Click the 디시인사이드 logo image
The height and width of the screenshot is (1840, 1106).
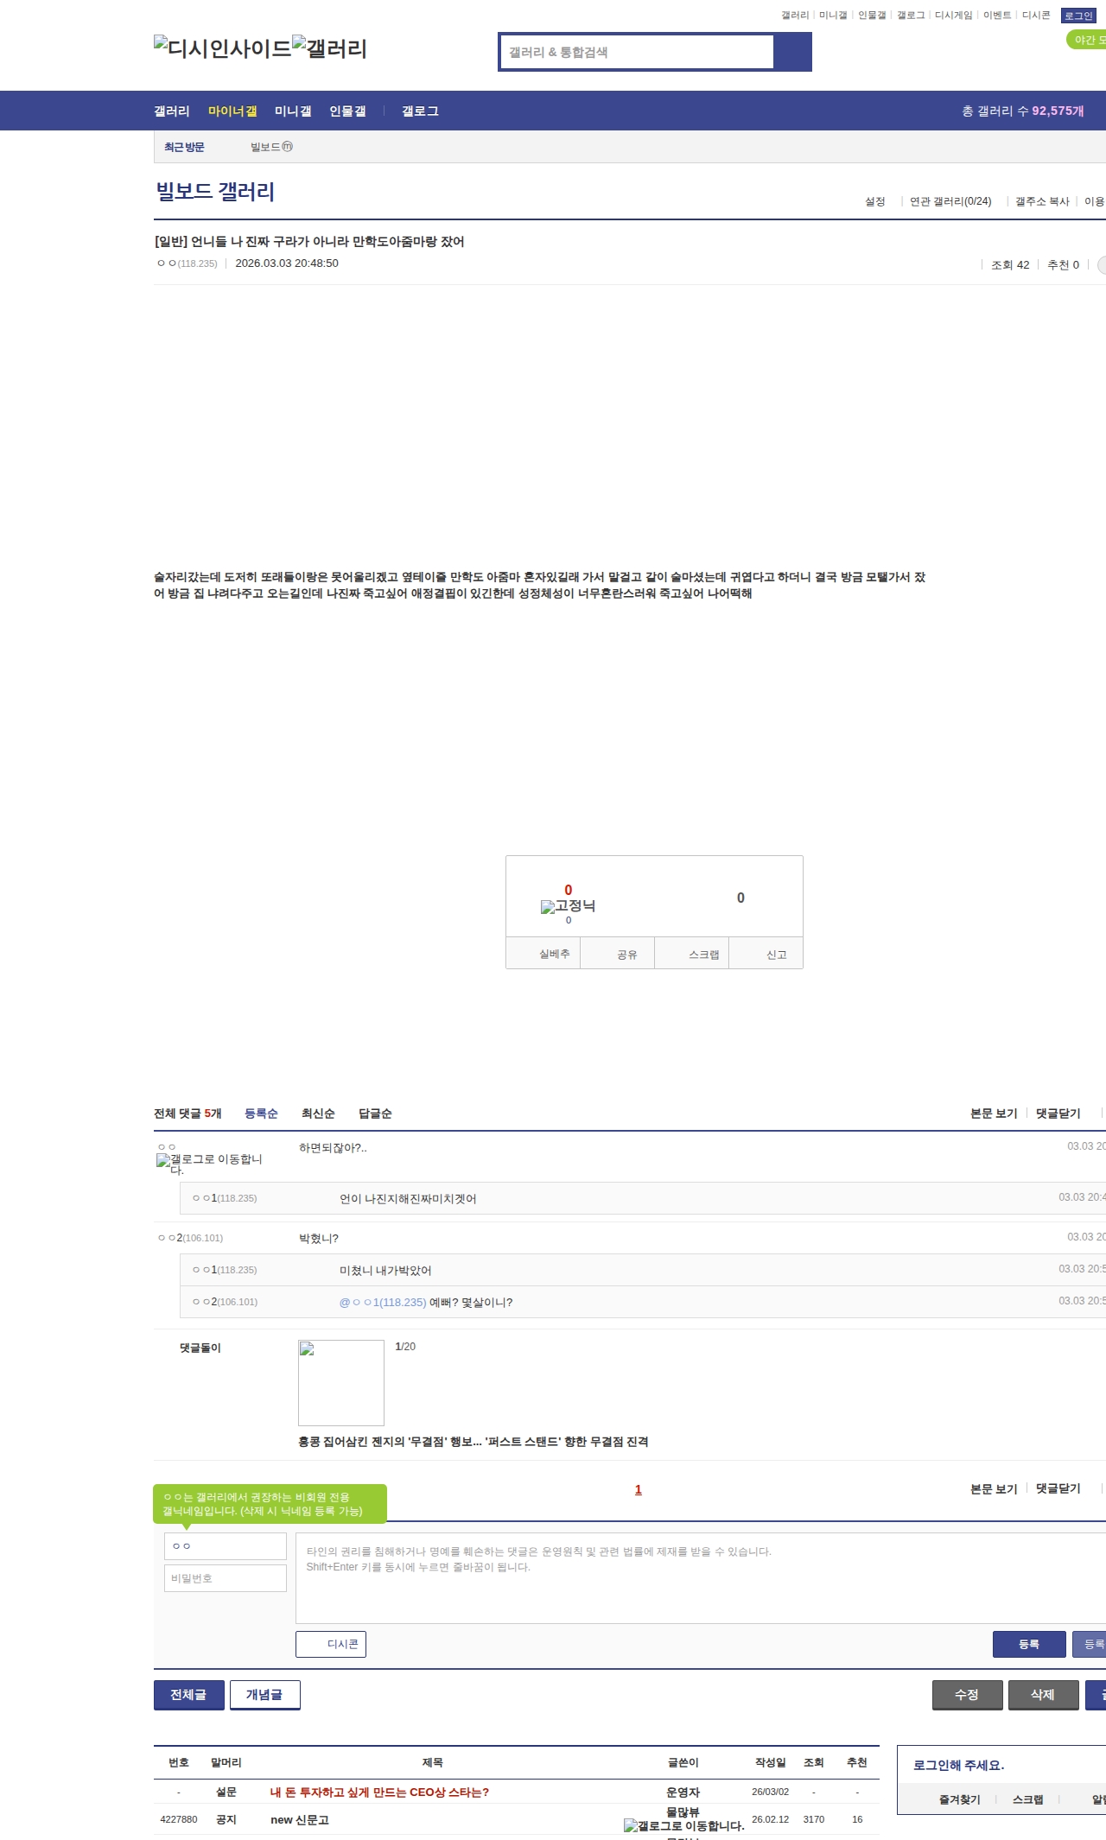point(222,48)
